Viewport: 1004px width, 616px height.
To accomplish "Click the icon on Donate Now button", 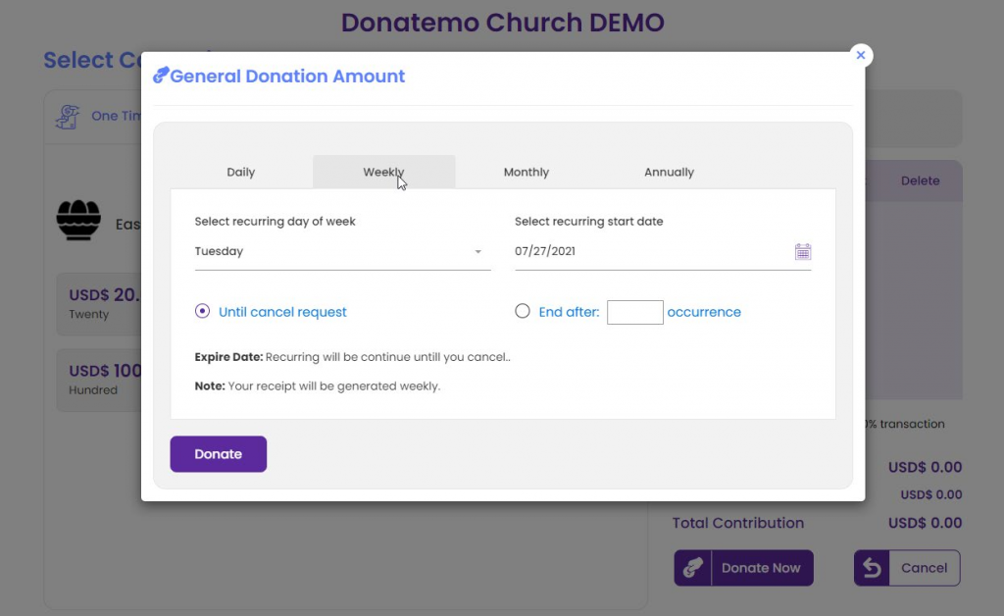I will point(693,568).
